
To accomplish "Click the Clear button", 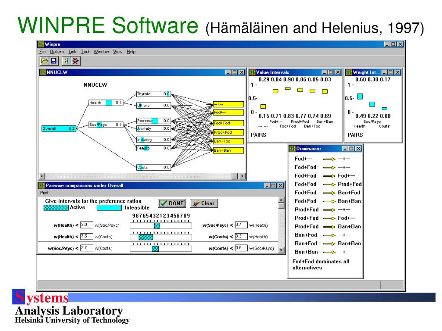I will tap(204, 203).
